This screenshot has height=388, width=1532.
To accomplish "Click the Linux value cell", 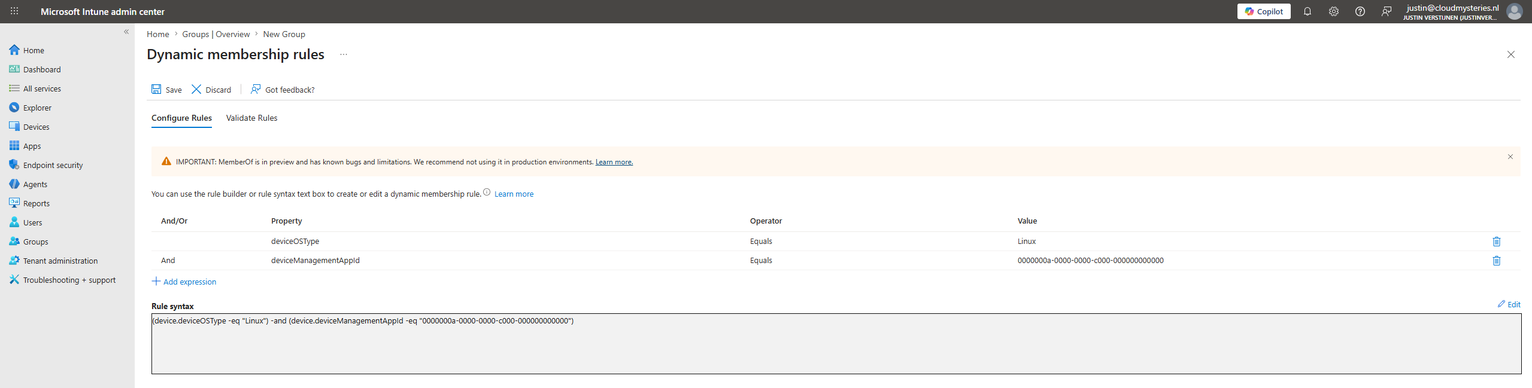I will point(1027,242).
